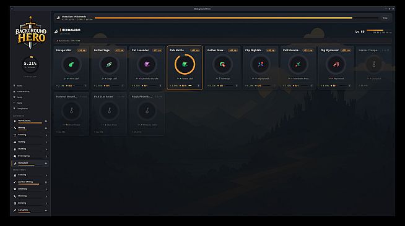The height and width of the screenshot is (226, 405).
Task: Click the Woodcutting level bar in sidebar
Action: pos(30,123)
